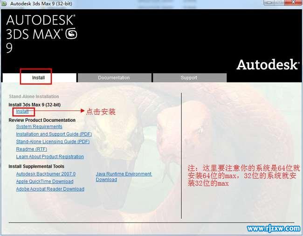The width and height of the screenshot is (303, 236).
Task: Open Installation and Support Guide (PDF)
Action: [54, 134]
